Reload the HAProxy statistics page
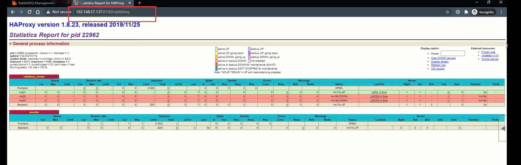The height and width of the screenshot is (165, 521). (29, 12)
